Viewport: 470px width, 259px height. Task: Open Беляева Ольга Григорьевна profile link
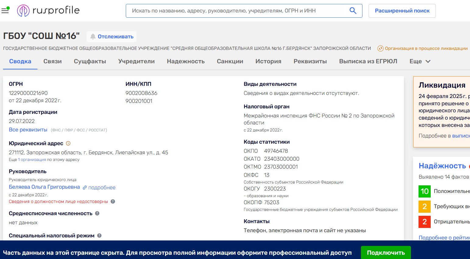pos(44,187)
